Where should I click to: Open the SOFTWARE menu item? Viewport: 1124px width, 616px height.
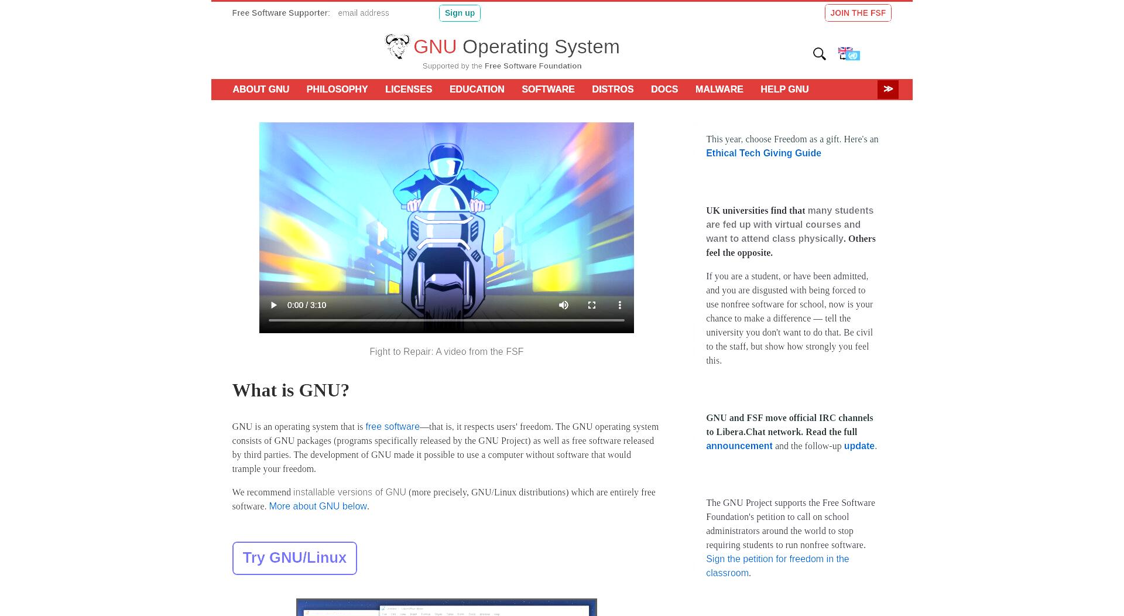pos(548,89)
